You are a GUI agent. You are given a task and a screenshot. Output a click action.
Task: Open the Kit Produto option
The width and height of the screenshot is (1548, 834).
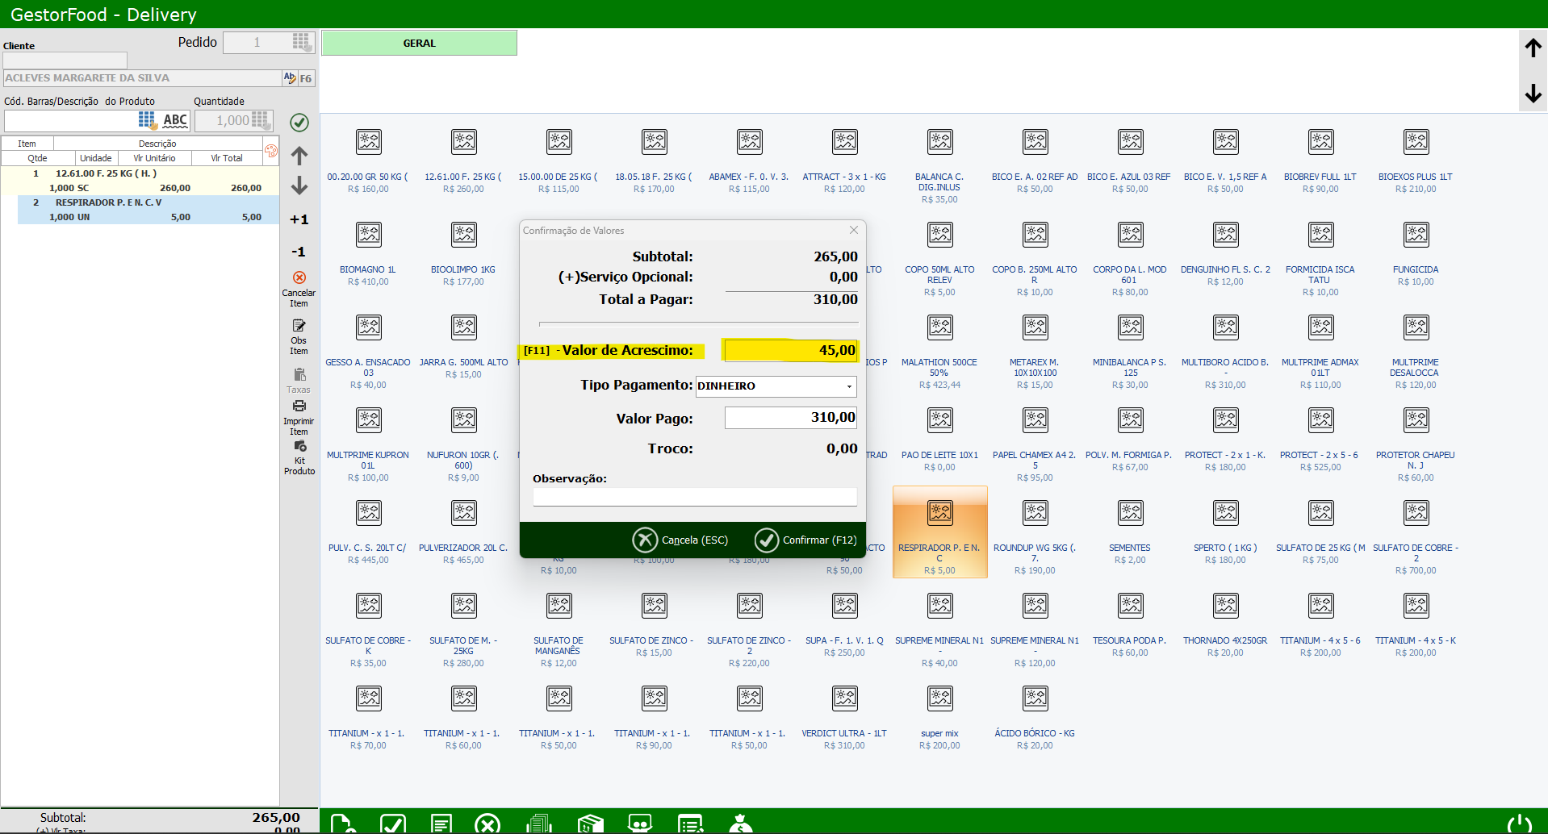pyautogui.click(x=299, y=447)
